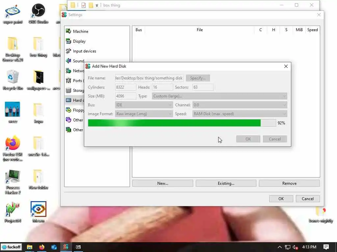Open Outlook from taskbar
Viewport: 337px width, 252px height.
[x=54, y=247]
